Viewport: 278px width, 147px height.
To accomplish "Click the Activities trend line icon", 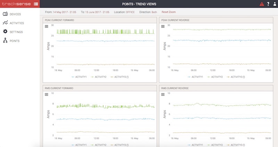I will [x=5, y=23].
